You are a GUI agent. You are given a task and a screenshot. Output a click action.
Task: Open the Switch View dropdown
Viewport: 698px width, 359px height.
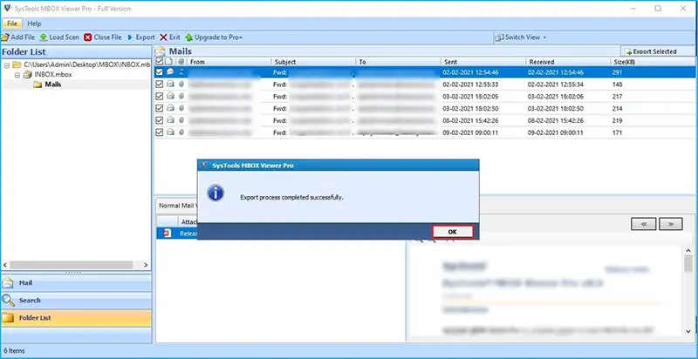pos(521,37)
